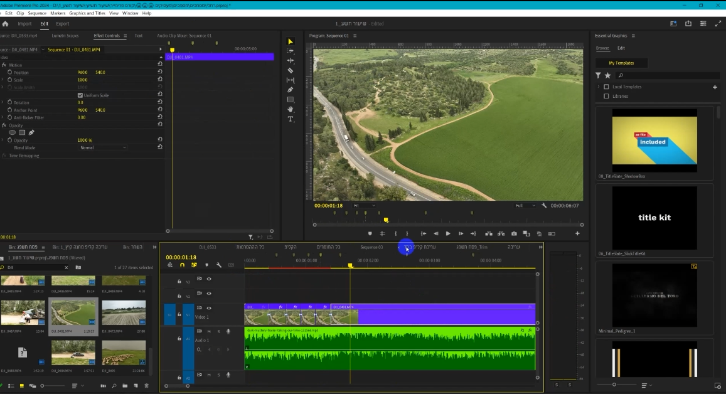726x394 pixels.
Task: Click the free-draw bezier mask pen under Opacity
Action: (x=32, y=132)
